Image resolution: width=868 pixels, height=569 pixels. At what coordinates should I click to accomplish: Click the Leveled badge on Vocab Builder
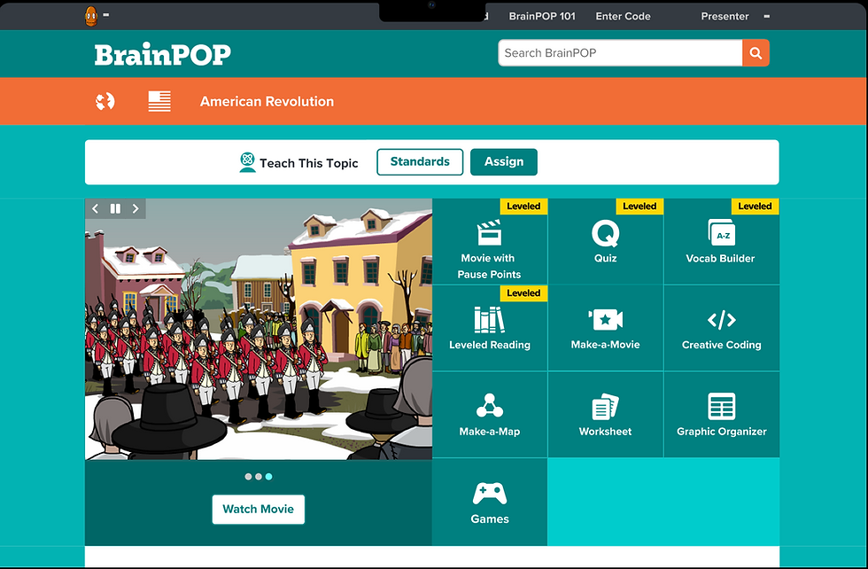tap(755, 207)
